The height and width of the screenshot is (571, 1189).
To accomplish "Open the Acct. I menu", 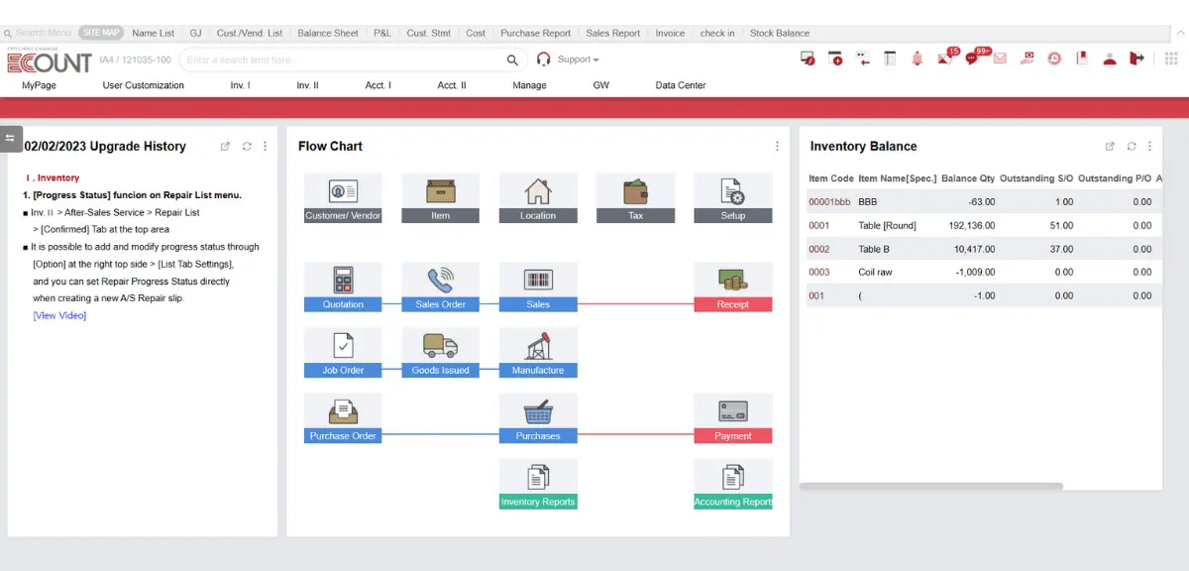I will tap(378, 85).
